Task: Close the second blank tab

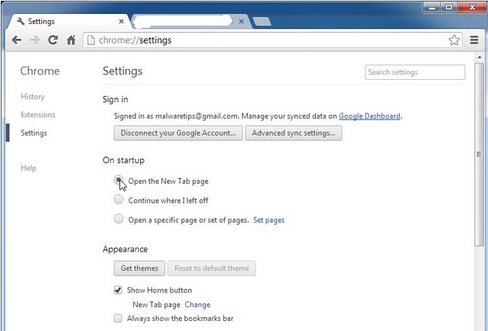Action: (x=241, y=22)
